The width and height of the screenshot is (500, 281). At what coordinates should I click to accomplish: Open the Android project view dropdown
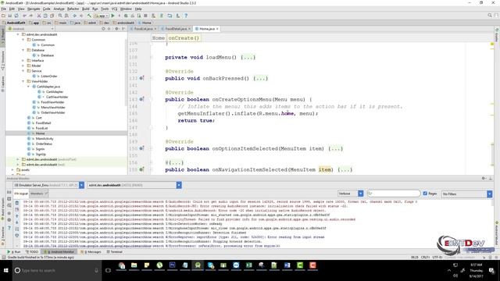click(30, 29)
